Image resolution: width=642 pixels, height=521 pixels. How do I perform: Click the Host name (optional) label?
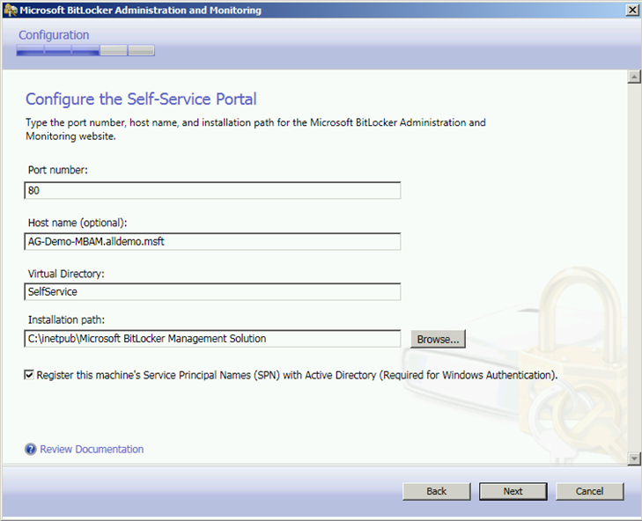point(77,223)
